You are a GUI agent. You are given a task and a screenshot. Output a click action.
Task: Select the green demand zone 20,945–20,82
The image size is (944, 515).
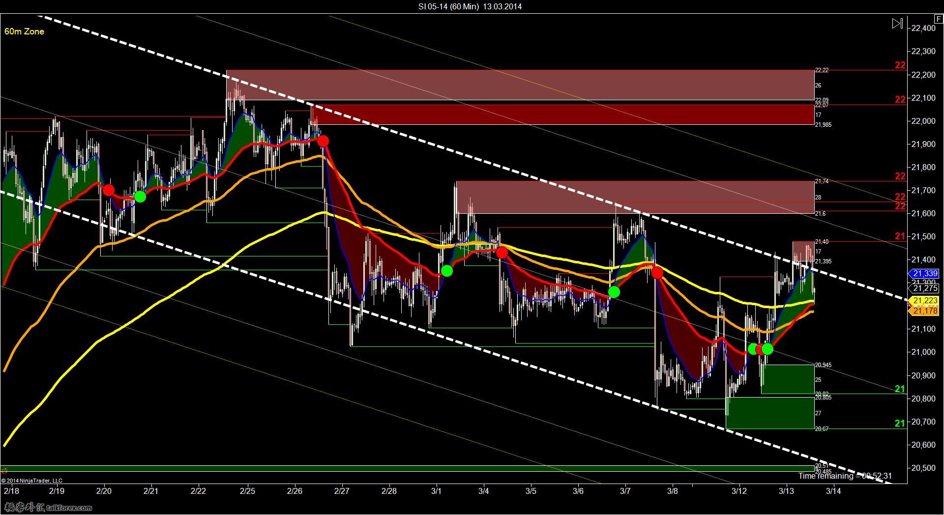point(788,379)
